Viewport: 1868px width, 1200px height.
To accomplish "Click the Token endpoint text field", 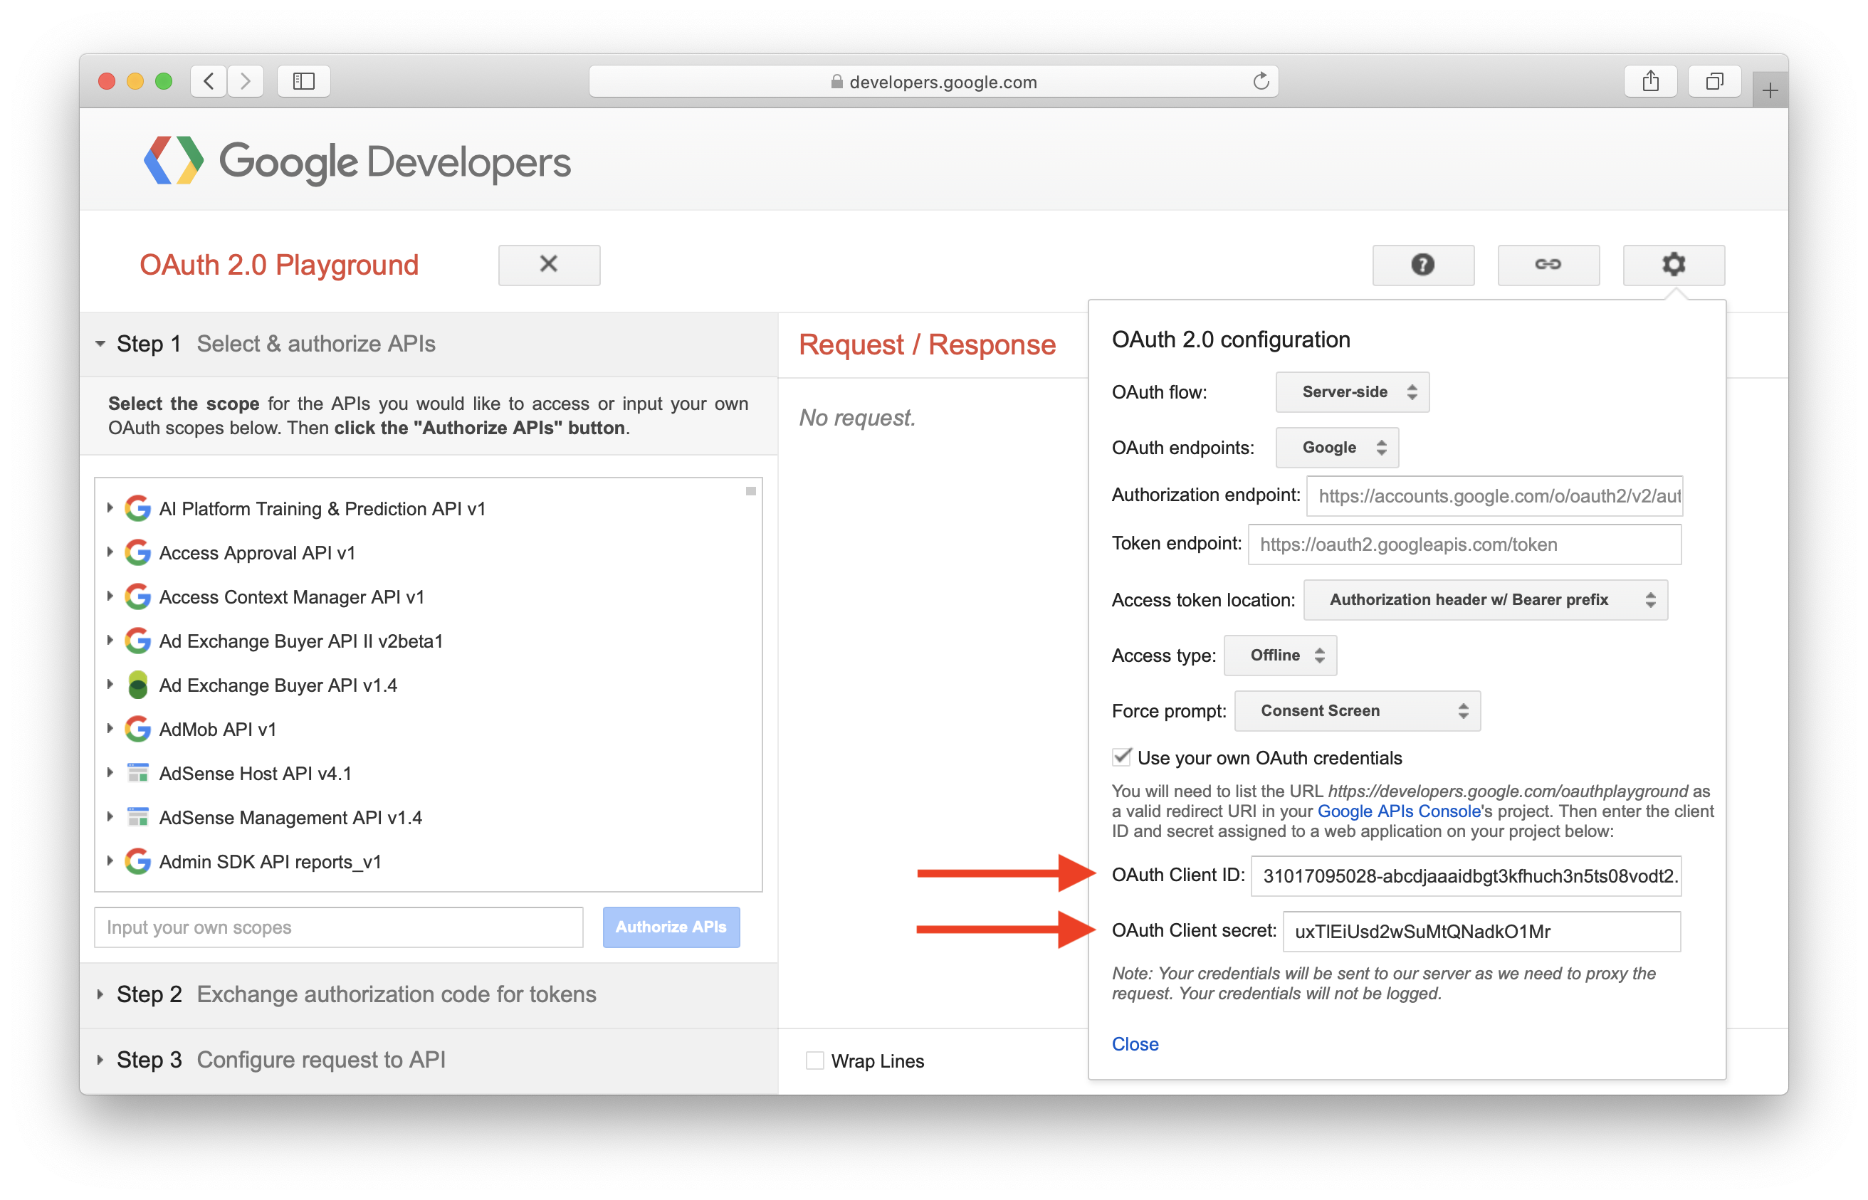I will coord(1464,544).
